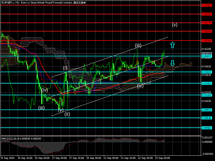Screen dimensions: 215x161
Task: Click the cyan up arrow chart object
Action: (x=173, y=45)
